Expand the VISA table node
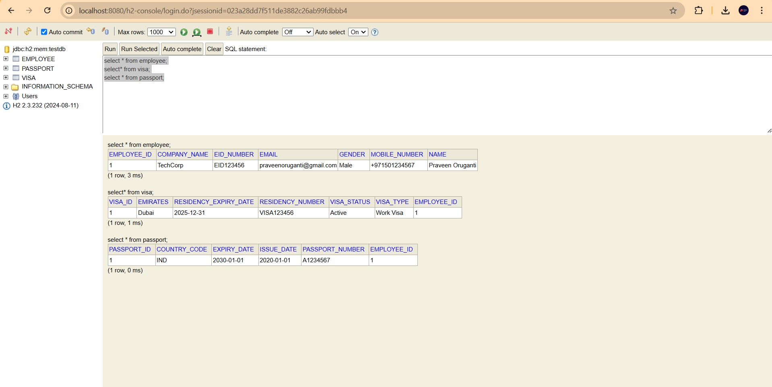The width and height of the screenshot is (772, 387). tap(6, 78)
